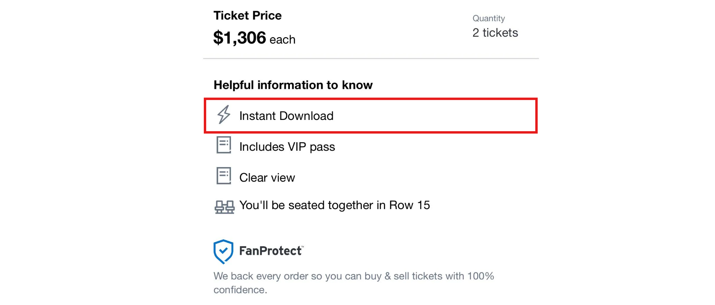
Task: Click the lightning bolt Instant Download icon
Action: coord(224,115)
